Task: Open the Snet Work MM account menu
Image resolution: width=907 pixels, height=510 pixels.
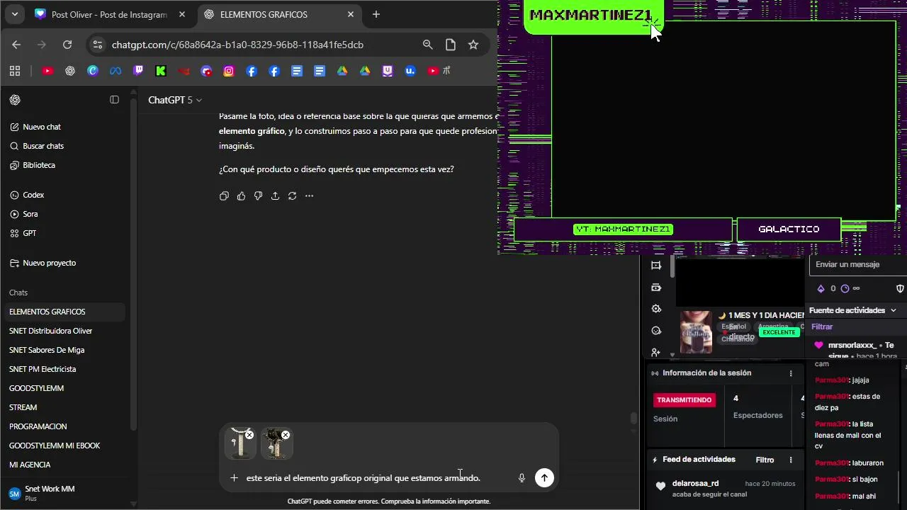Action: click(64, 493)
